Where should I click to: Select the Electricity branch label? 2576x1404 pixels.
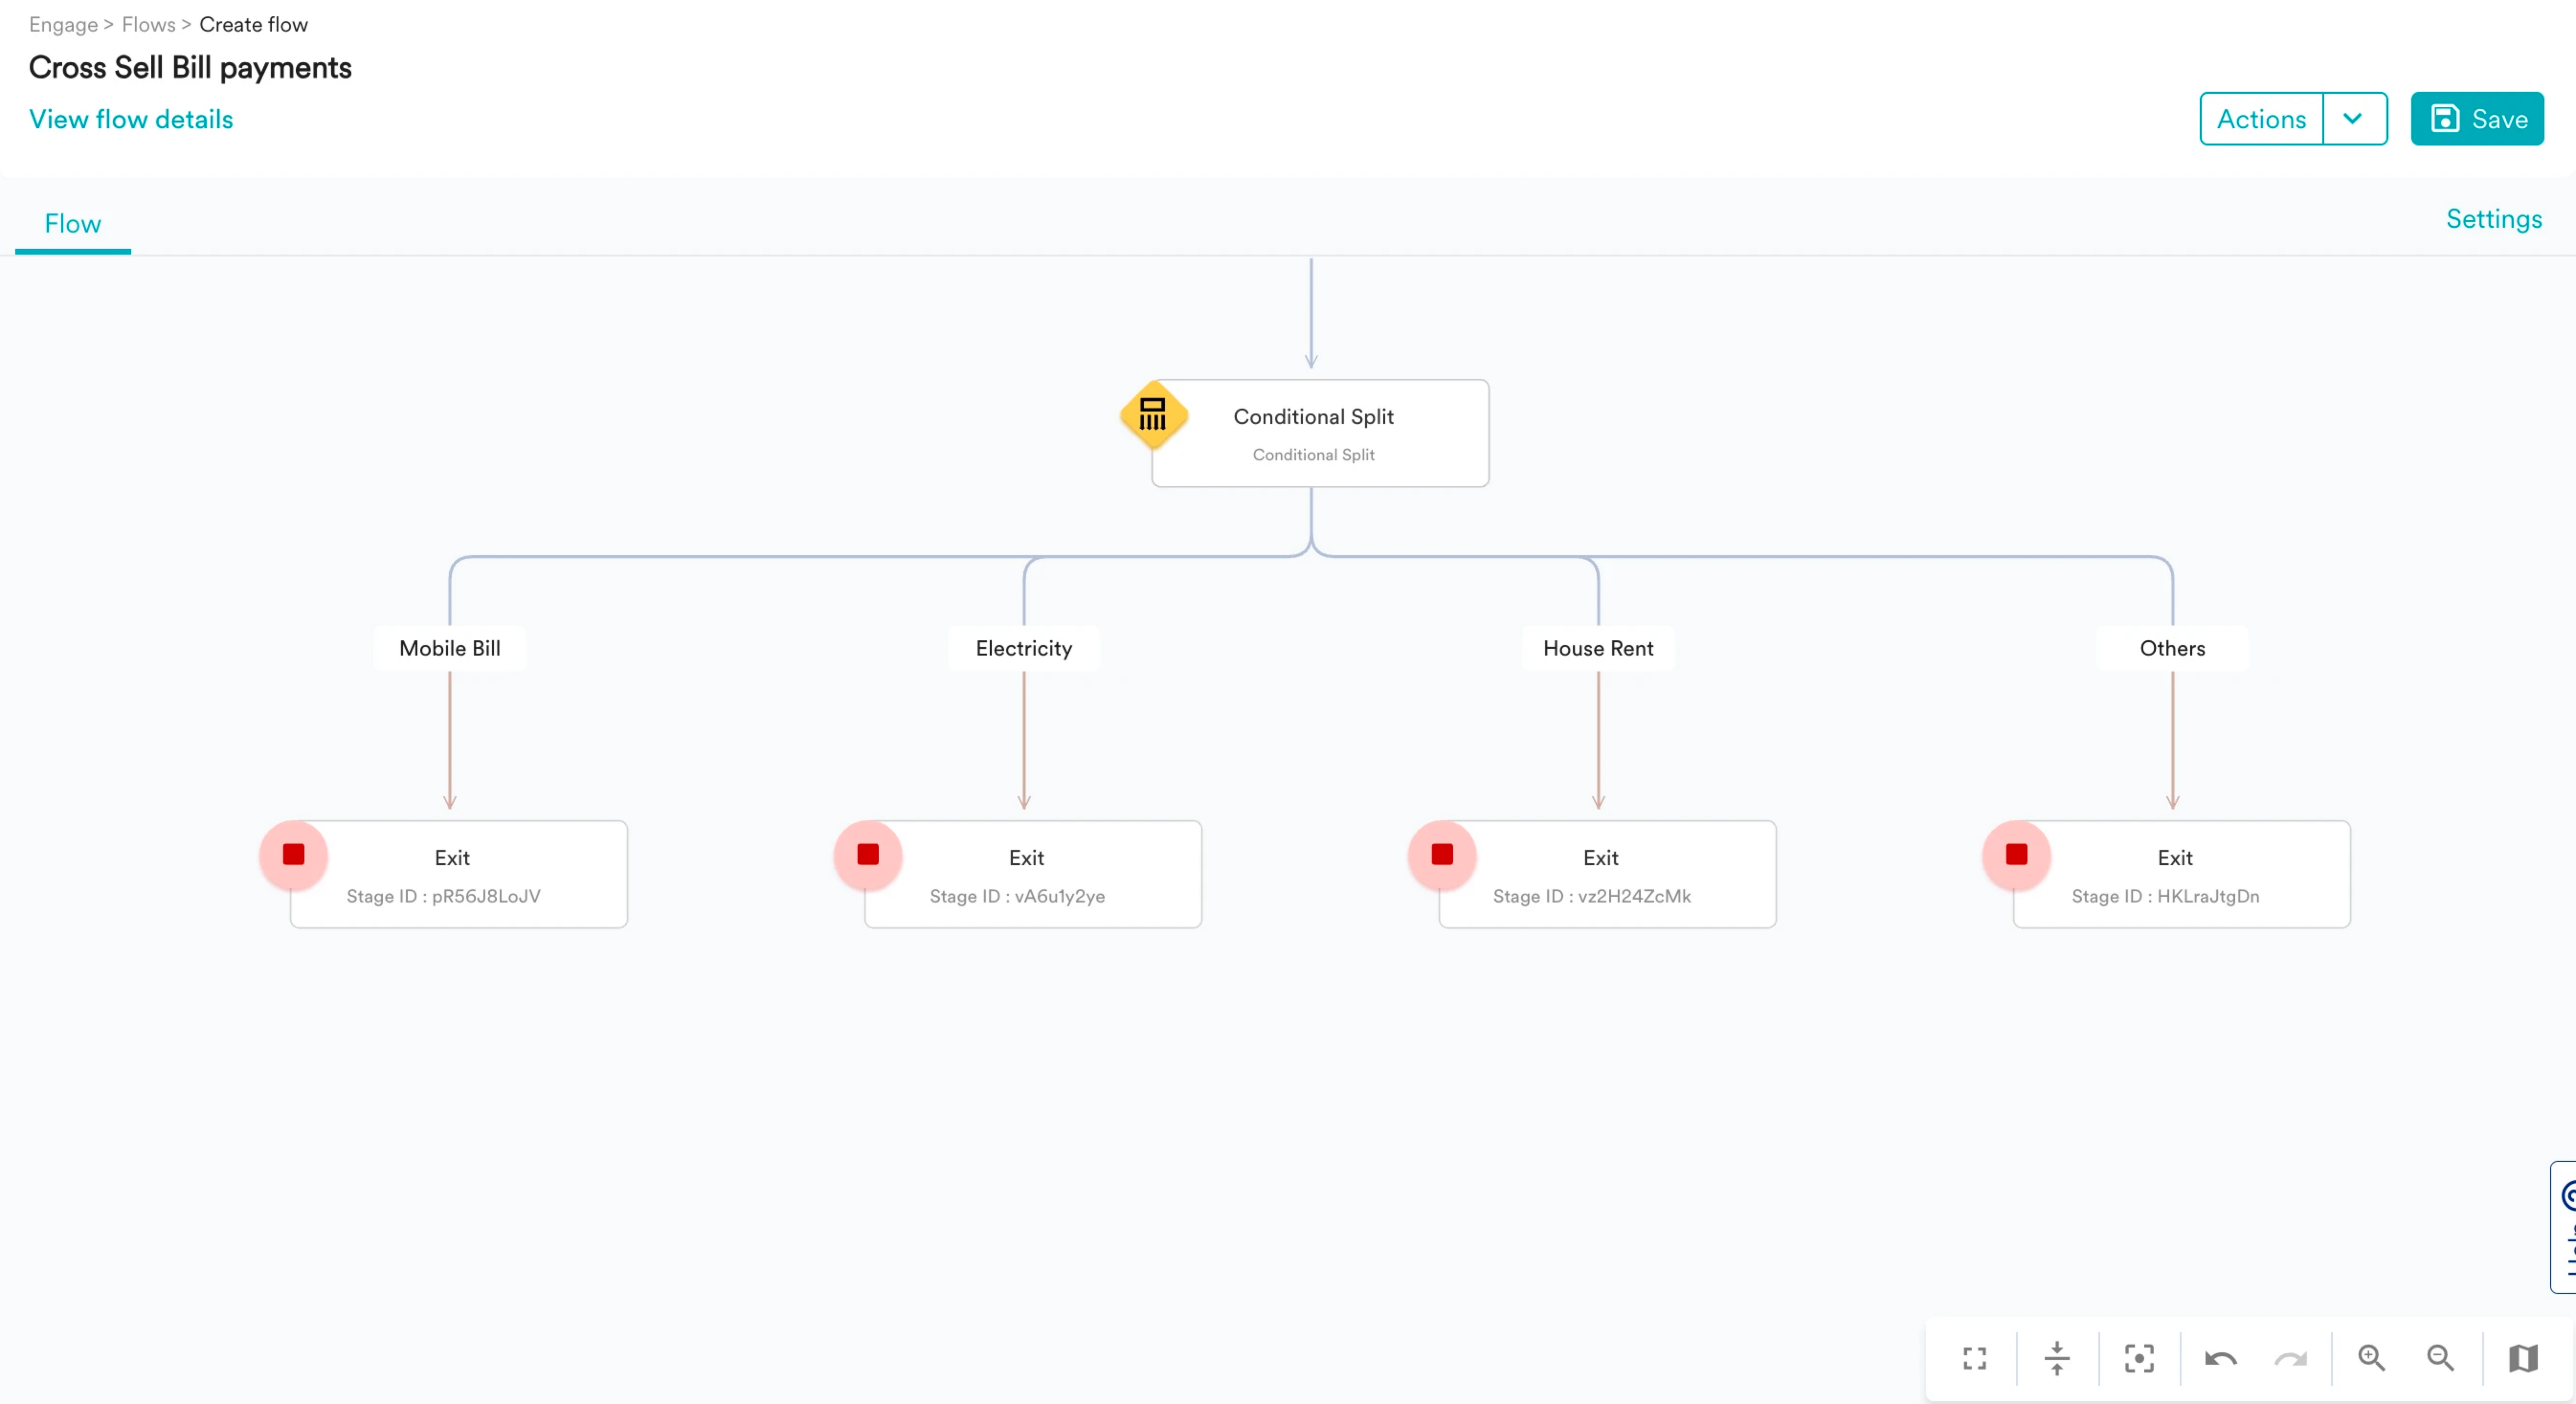(1024, 648)
